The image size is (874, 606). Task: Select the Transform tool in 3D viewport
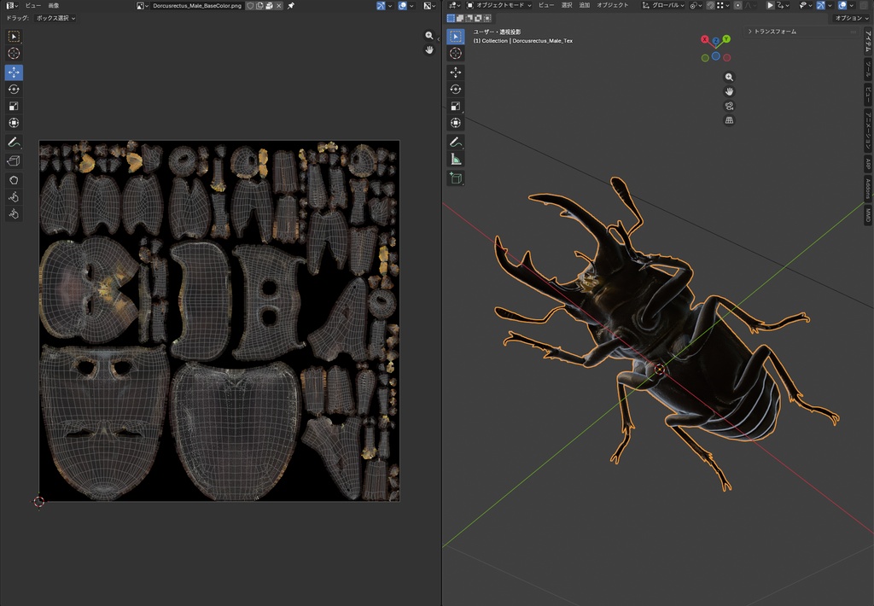[x=456, y=123]
